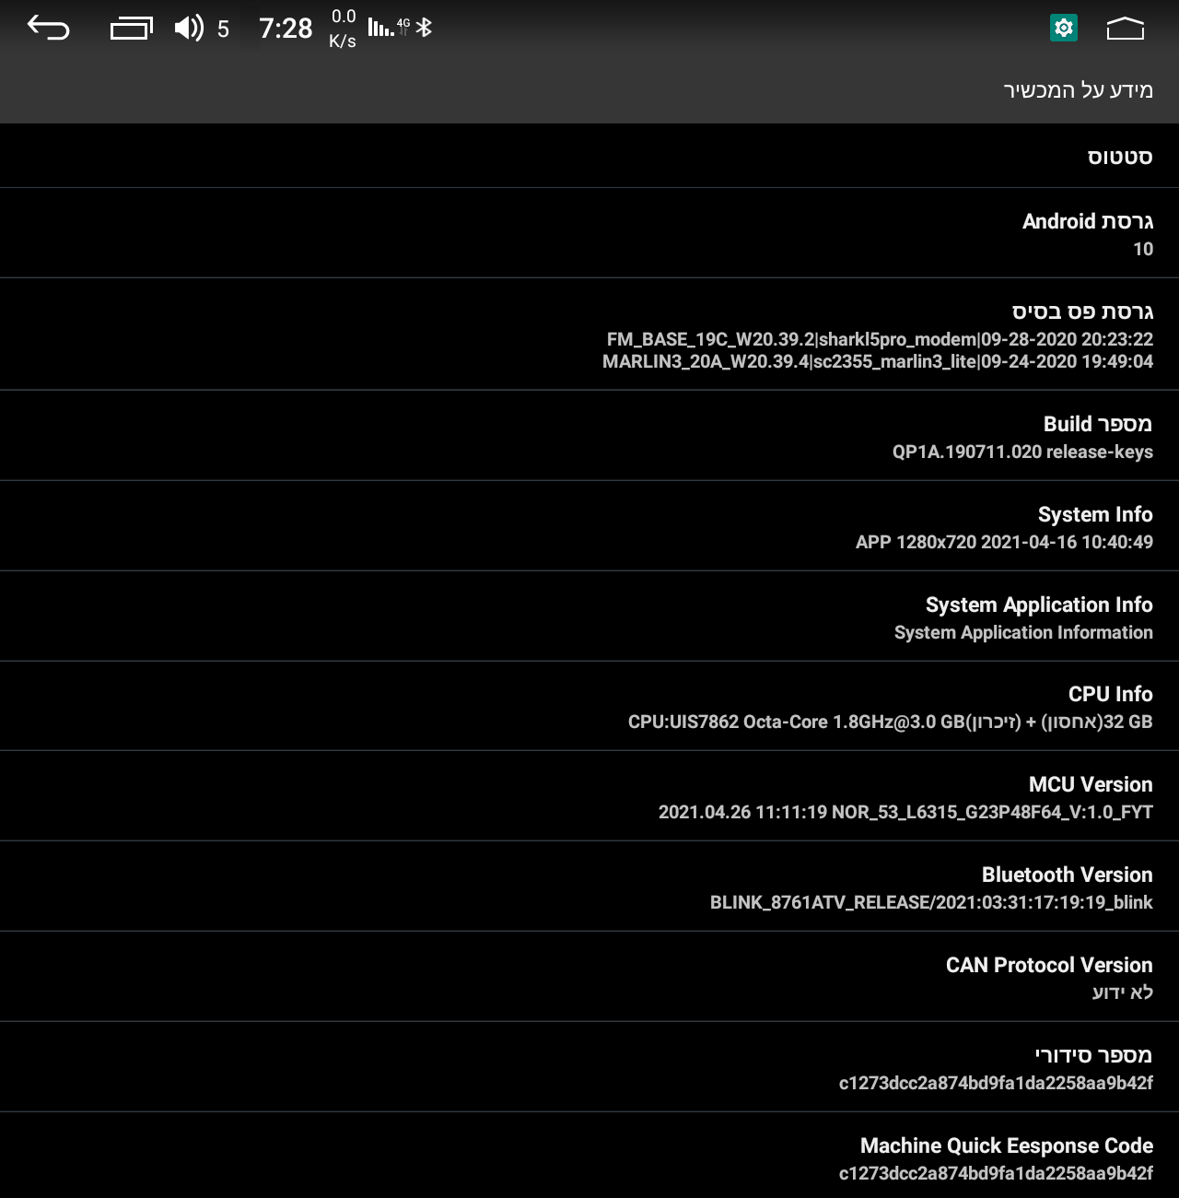Tap BLINK_8761ATV_RELEASE version text
The width and height of the screenshot is (1179, 1198).
[x=931, y=902]
